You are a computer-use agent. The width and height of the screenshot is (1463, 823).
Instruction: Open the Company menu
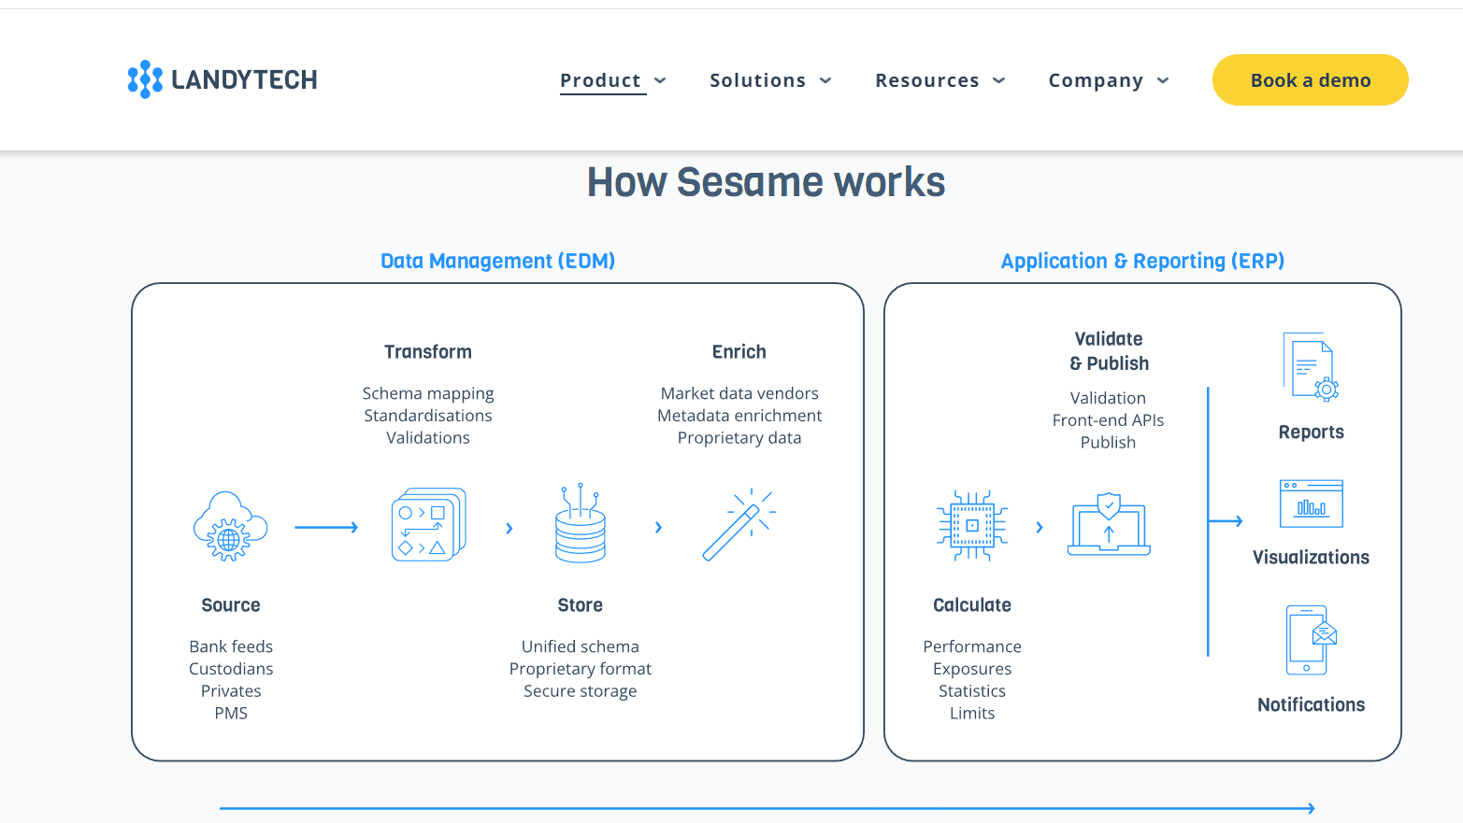click(1096, 80)
